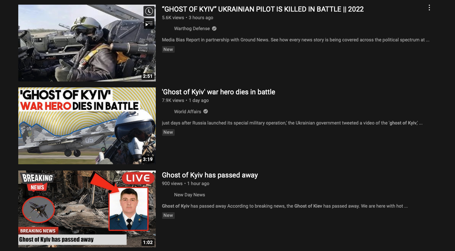Click New badge under first video
The image size is (455, 251).
tap(168, 49)
